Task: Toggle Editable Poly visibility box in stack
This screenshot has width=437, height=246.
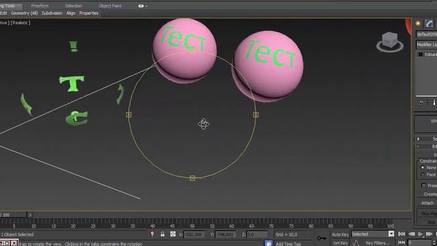Action: pyautogui.click(x=421, y=55)
